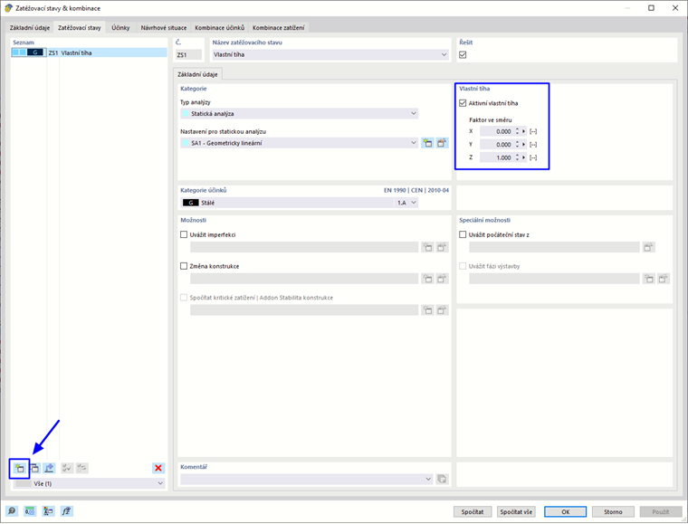Image resolution: width=688 pixels, height=524 pixels.
Task: Open the help search icon
Action: pos(12,511)
